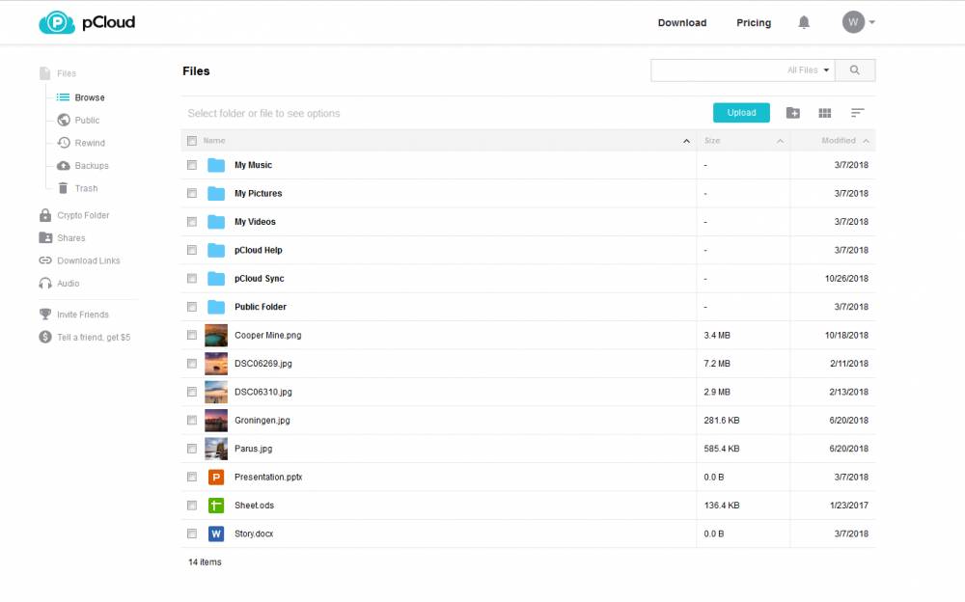This screenshot has width=965, height=602.
Task: Click the Size column header label
Action: pyautogui.click(x=712, y=141)
